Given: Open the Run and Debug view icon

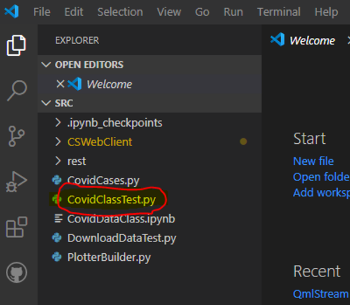Looking at the screenshot, I should coord(16,182).
